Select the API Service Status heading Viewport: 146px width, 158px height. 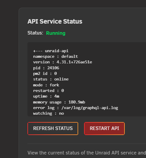(55, 21)
